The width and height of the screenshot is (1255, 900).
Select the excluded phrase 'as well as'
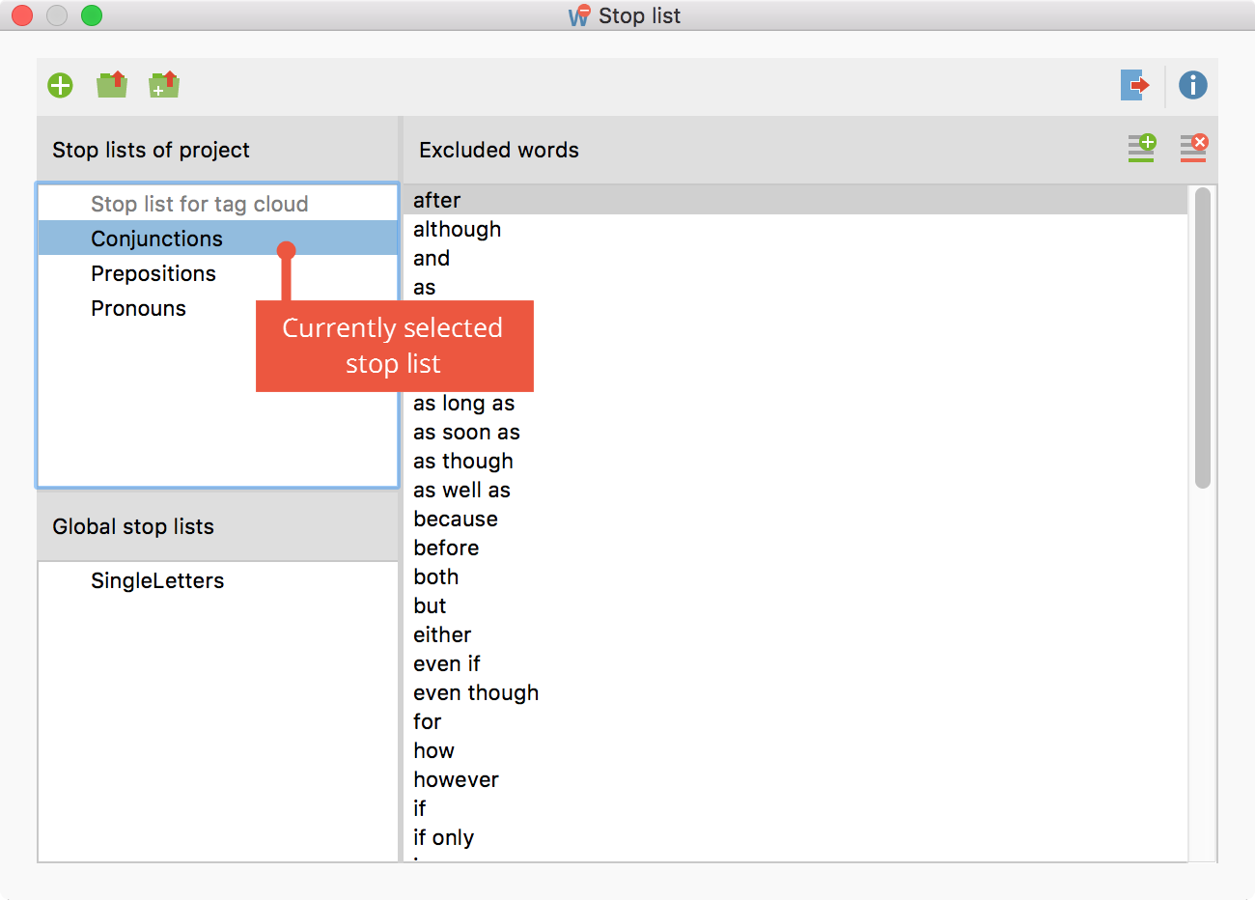[795, 490]
